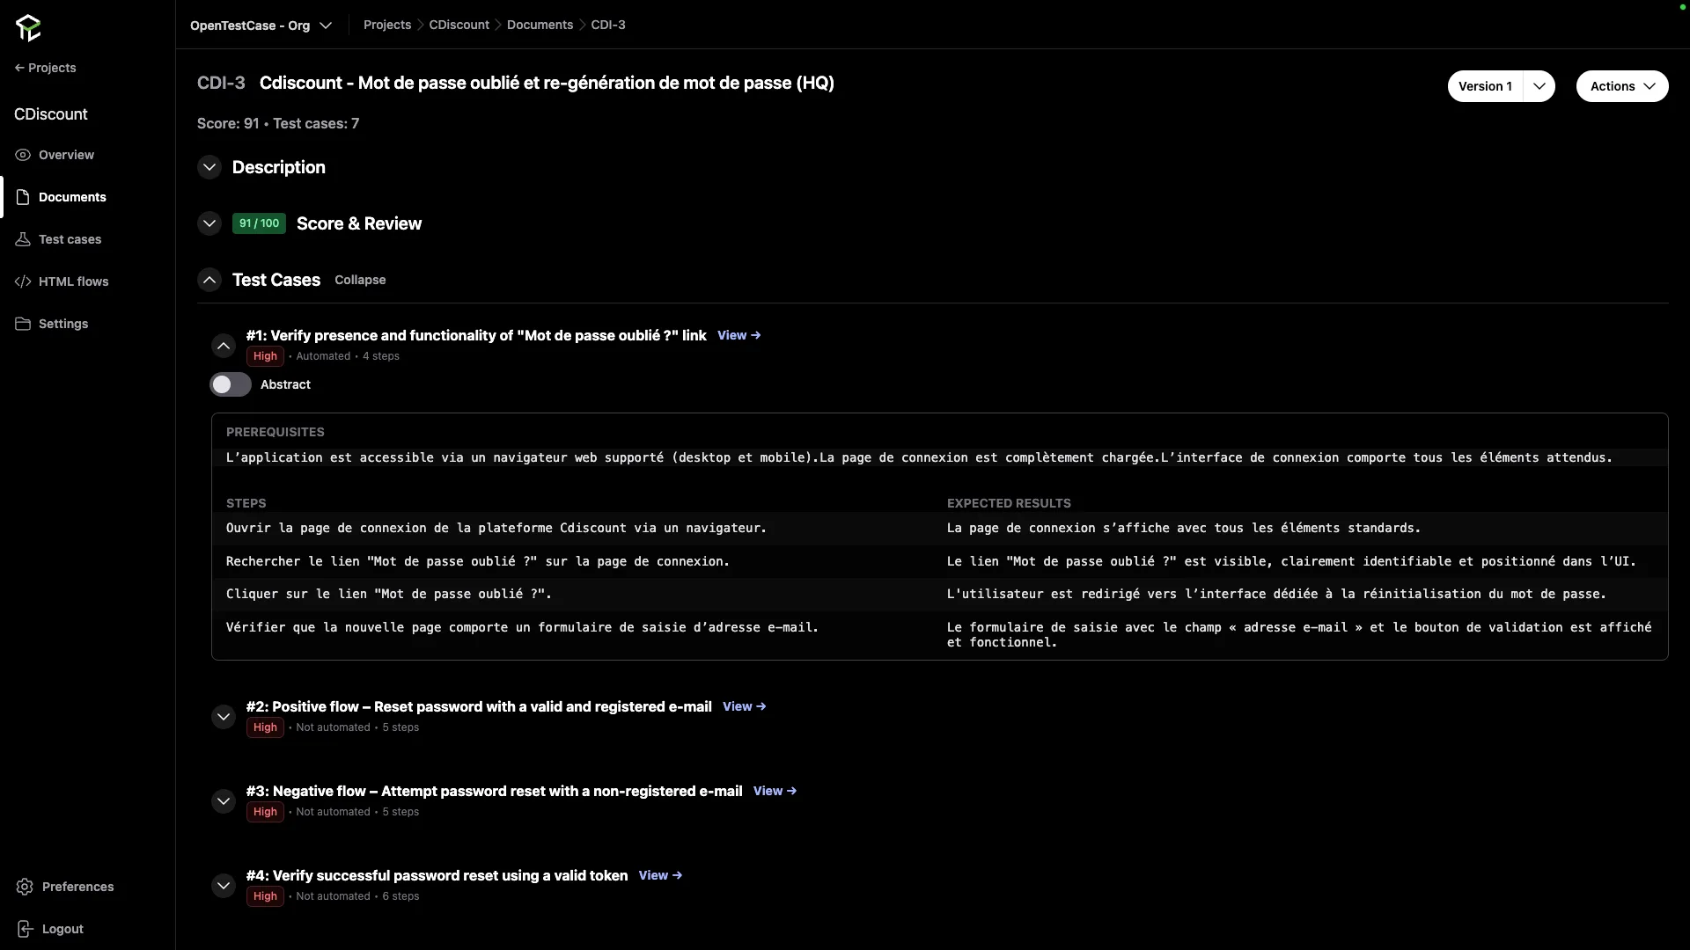Image resolution: width=1690 pixels, height=950 pixels.
Task: Click the 91 / 100 score badge
Action: [259, 223]
